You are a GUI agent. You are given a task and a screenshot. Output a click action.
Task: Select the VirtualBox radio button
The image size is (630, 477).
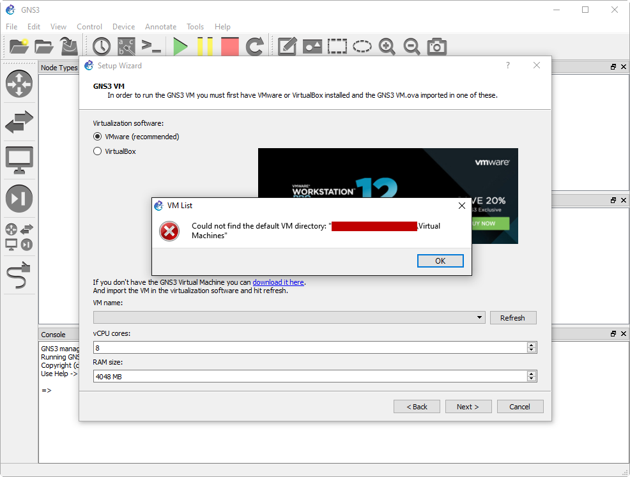pos(97,151)
